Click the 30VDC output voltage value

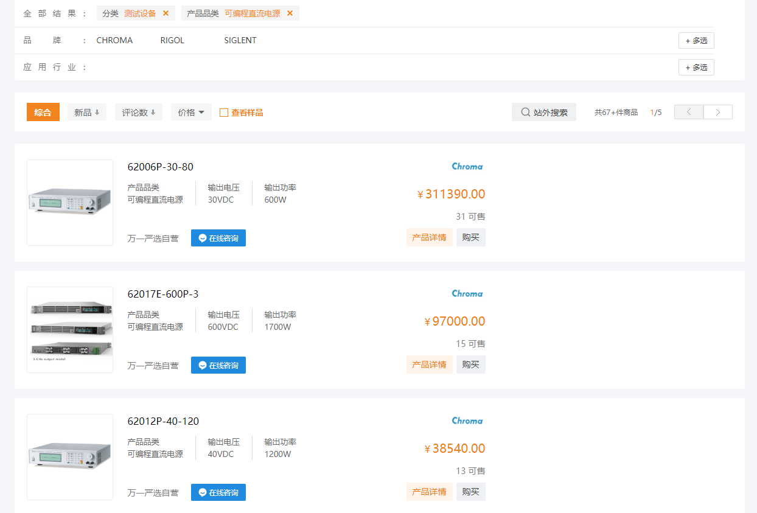pyautogui.click(x=221, y=200)
